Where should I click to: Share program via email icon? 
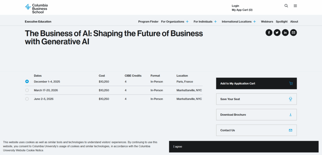[293, 33]
